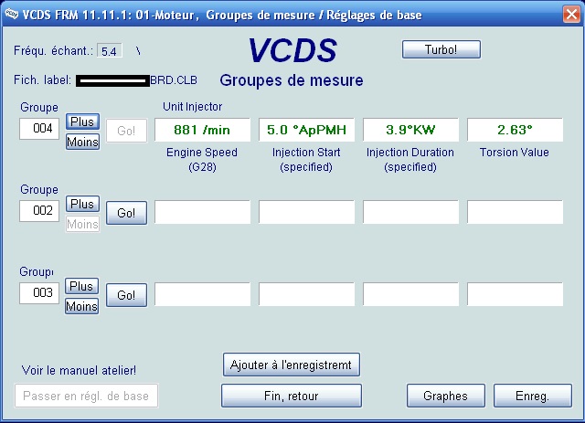
Task: Click the Enreg. button
Action: click(x=532, y=396)
